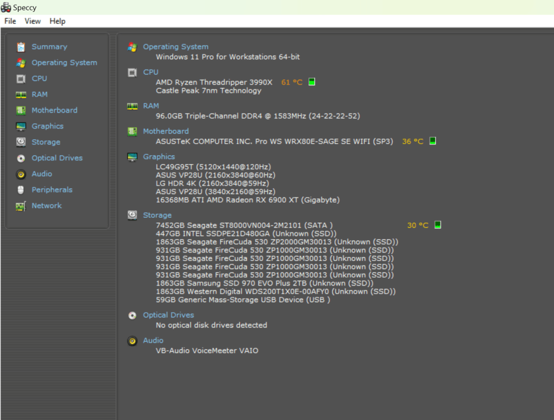Click the LG HDR 4K monitor entry
The image size is (554, 420).
click(x=212, y=183)
